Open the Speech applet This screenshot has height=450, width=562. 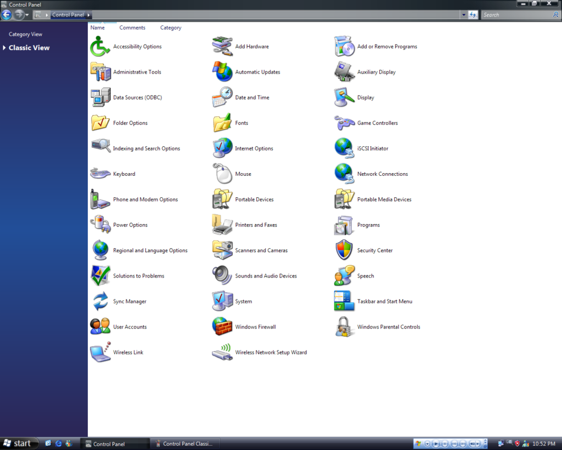354,276
